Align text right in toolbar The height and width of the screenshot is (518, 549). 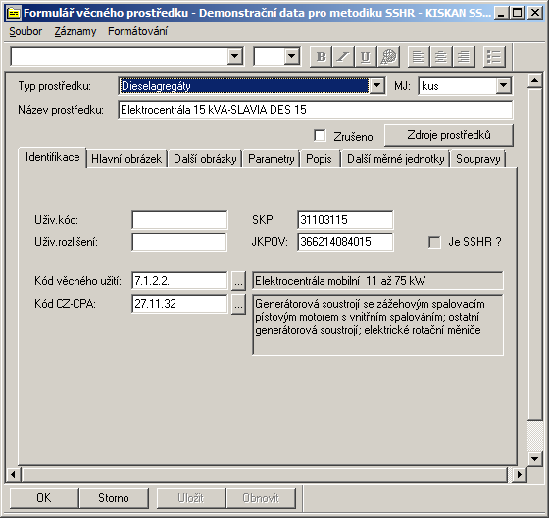[464, 57]
